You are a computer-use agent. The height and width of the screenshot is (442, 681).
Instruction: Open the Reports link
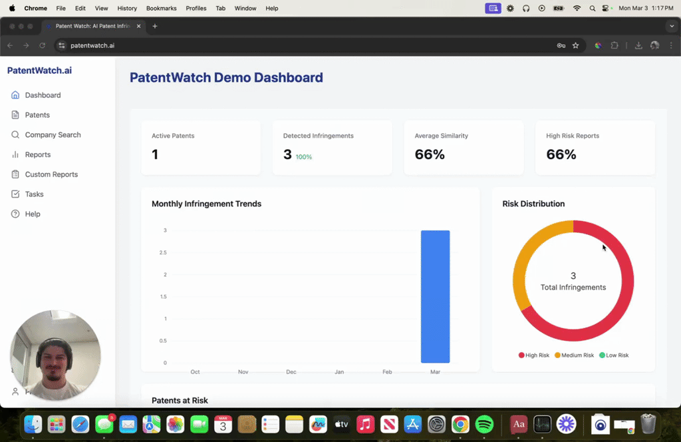point(38,154)
